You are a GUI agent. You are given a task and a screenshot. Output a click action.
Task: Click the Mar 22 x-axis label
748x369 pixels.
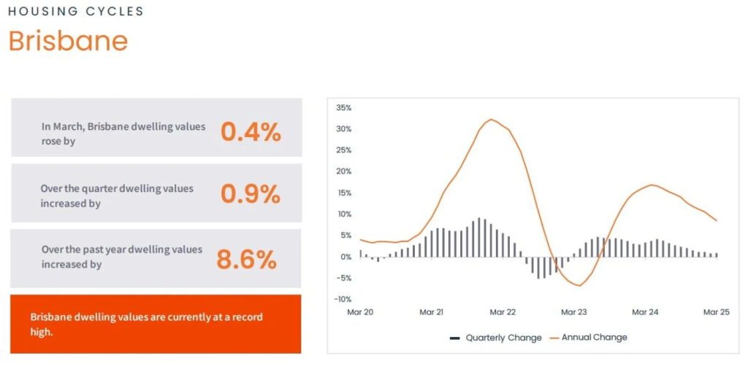503,312
